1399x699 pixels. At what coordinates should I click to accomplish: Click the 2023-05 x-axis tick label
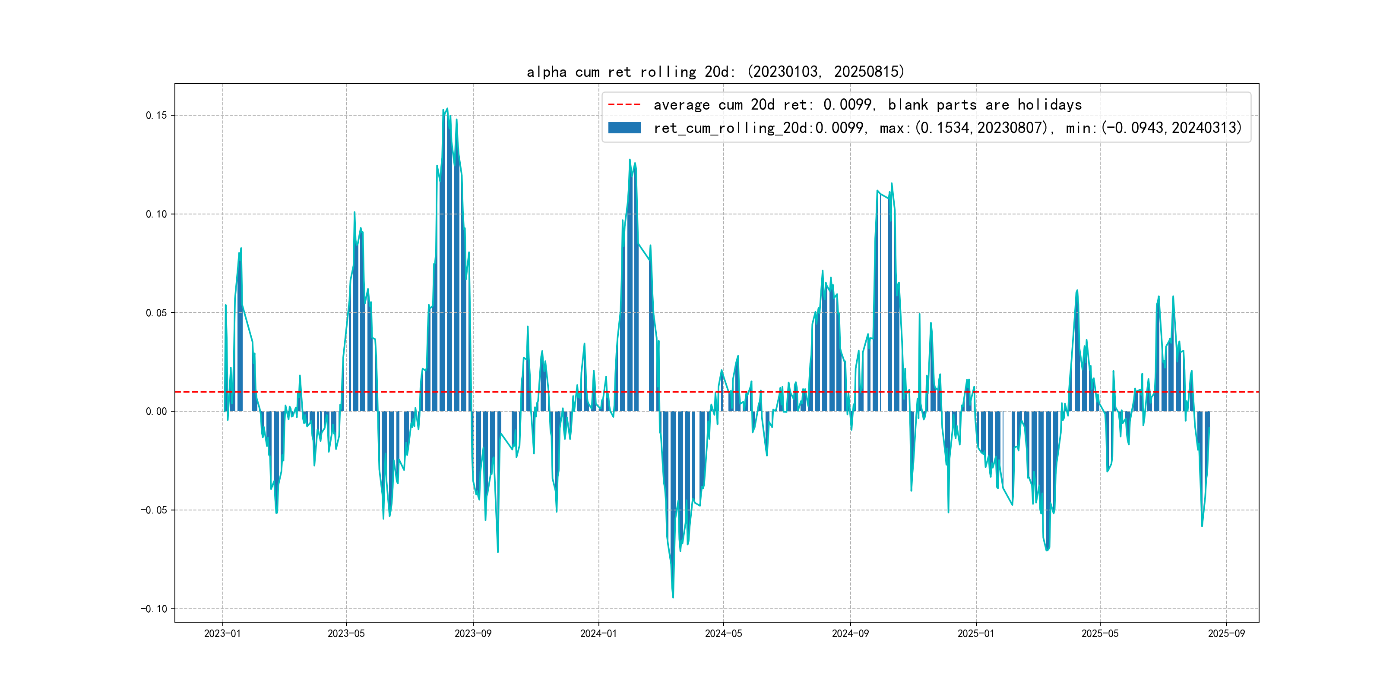tap(346, 633)
